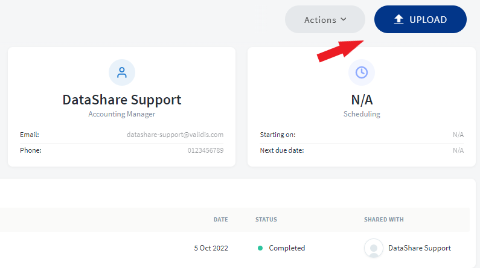Click the Completed status text

pos(287,248)
